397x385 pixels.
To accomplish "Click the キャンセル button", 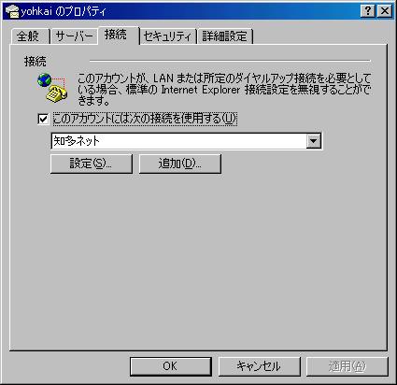I will (x=259, y=366).
